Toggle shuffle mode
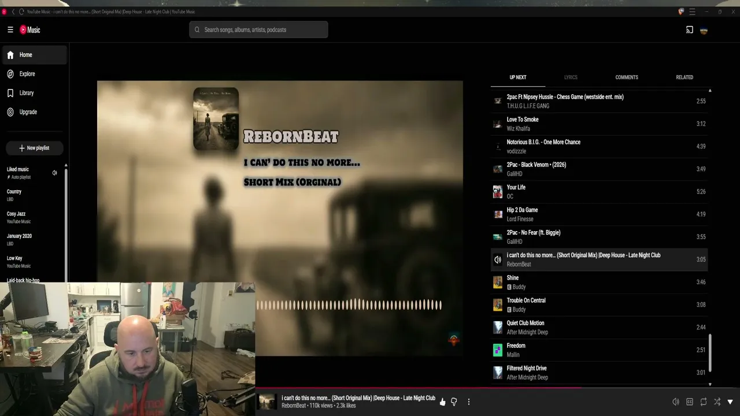 [717, 402]
